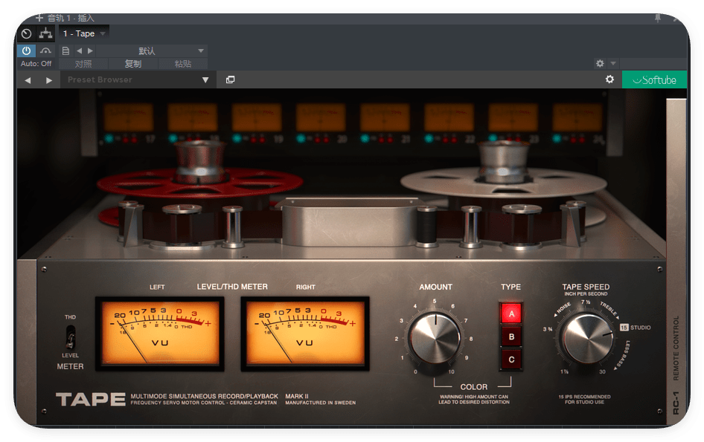Viewport: 704px width, 442px height.
Task: Go to previous preset using small left arrow near 默认
Action: tap(79, 51)
